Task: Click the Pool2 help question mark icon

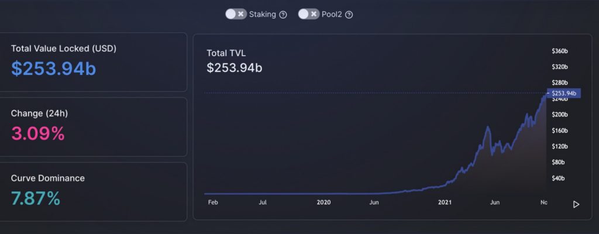Action: (x=349, y=15)
